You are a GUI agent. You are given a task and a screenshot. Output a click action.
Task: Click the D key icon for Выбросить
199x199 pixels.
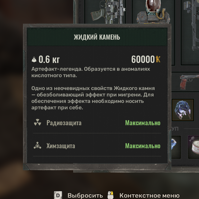point(58,195)
